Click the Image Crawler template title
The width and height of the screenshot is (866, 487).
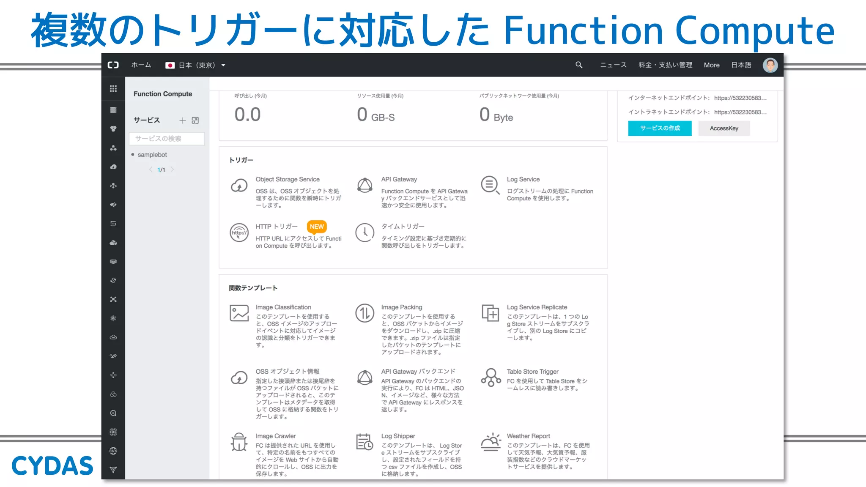tap(276, 436)
